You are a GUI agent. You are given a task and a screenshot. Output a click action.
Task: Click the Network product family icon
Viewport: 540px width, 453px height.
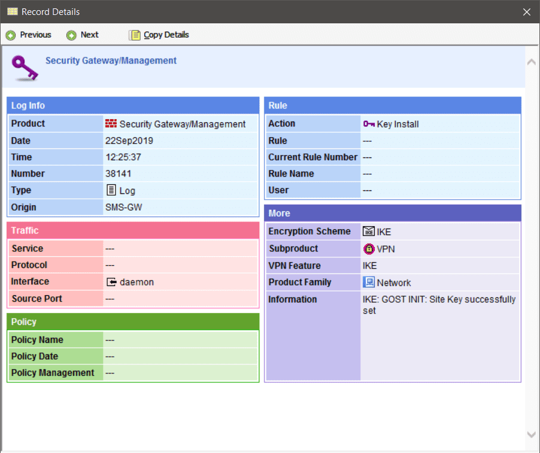[x=369, y=282]
